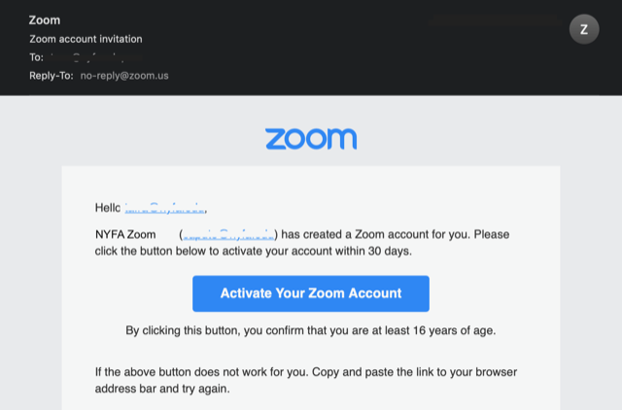Click the blurred timestamp beside the avatar
The height and width of the screenshot is (410, 622).
[x=495, y=19]
